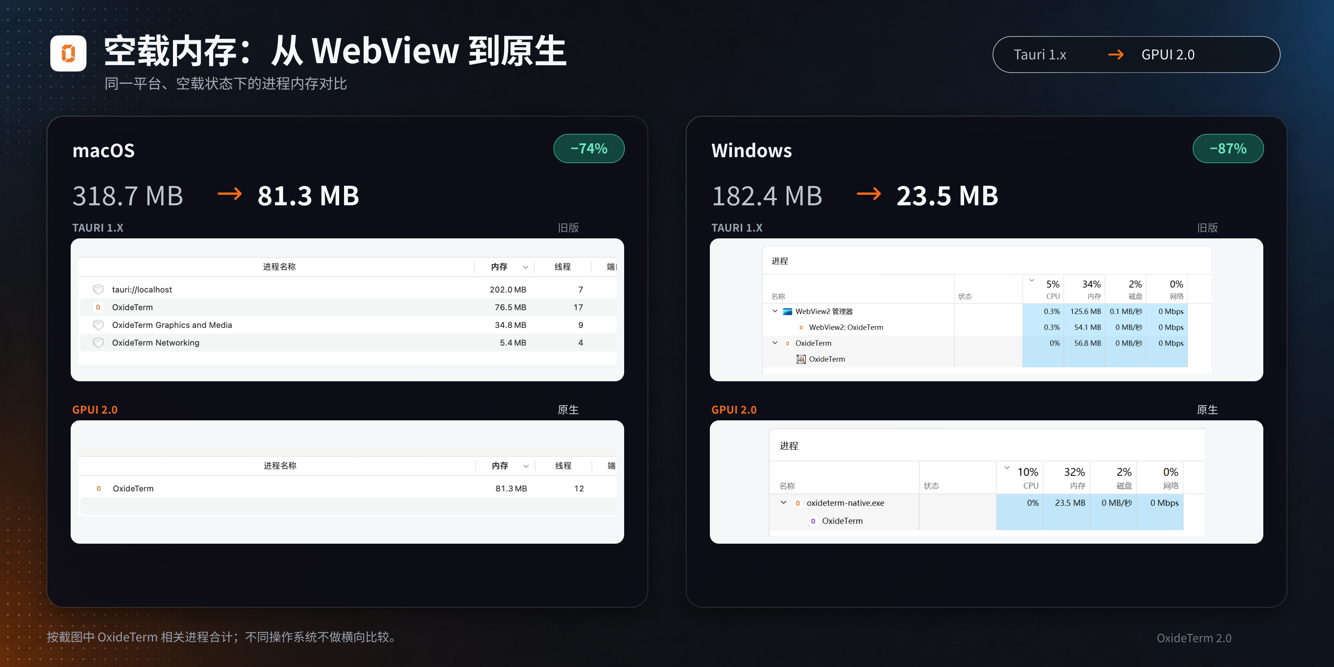The height and width of the screenshot is (667, 1334).
Task: Click the WebView2: OxideTerm child process icon
Action: (x=801, y=327)
